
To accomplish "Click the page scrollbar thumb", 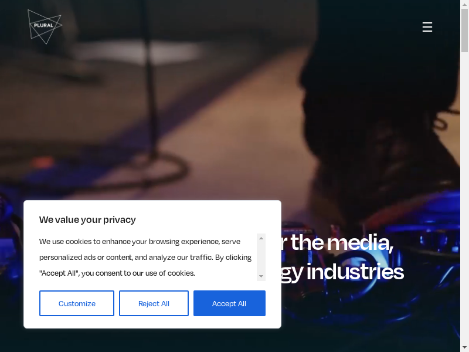I will point(464,31).
